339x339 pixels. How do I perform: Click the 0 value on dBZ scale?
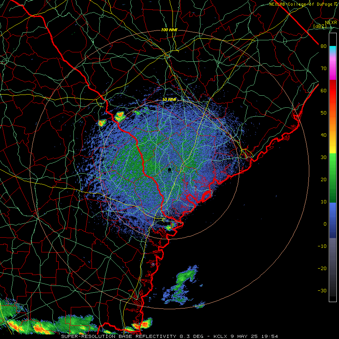325,224
